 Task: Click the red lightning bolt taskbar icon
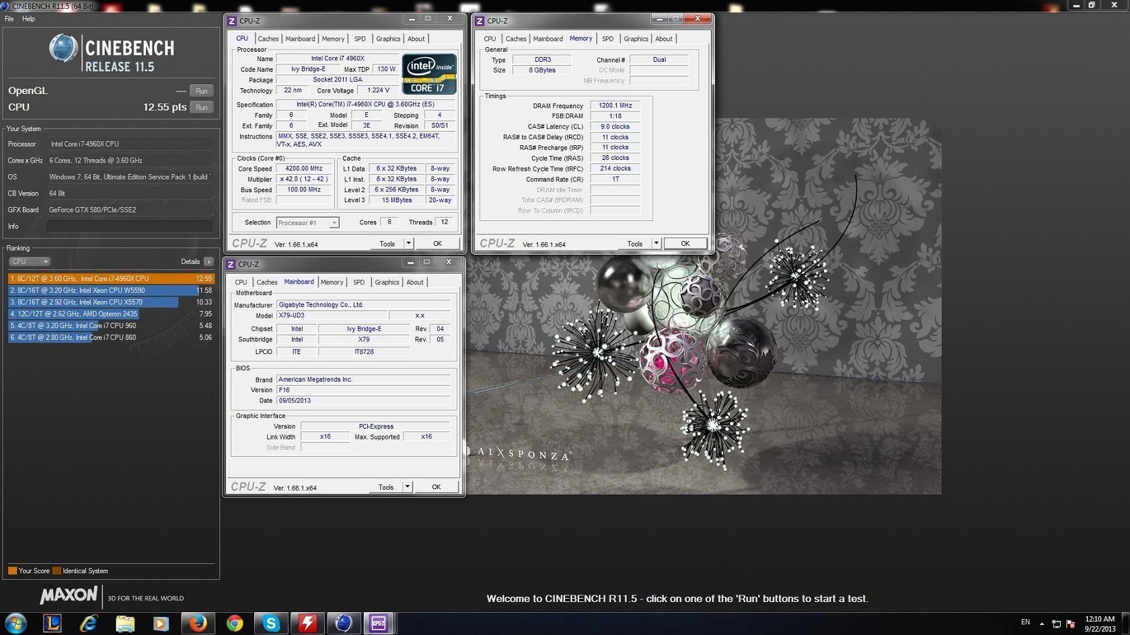tap(307, 624)
